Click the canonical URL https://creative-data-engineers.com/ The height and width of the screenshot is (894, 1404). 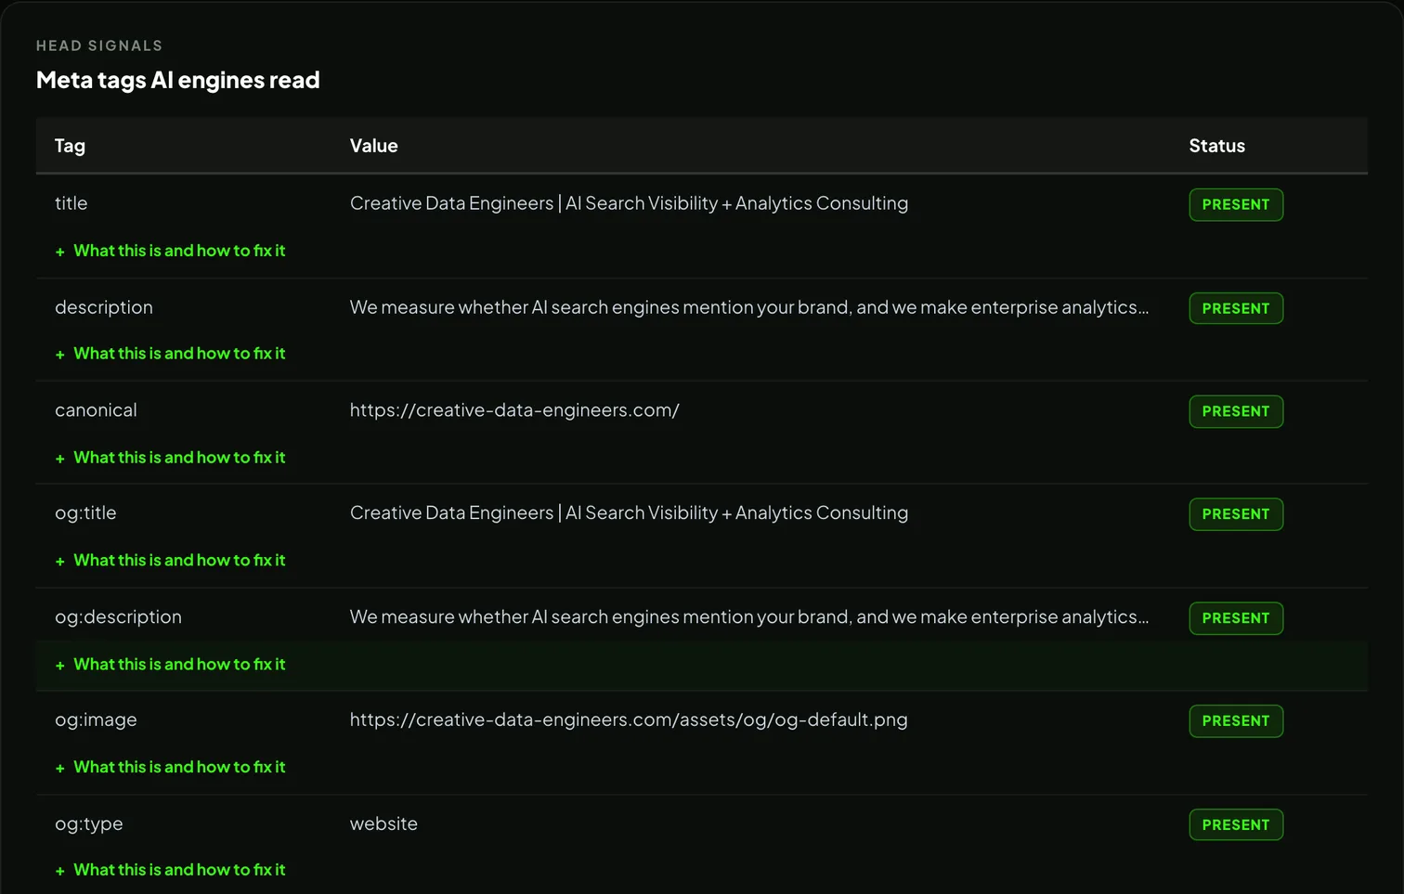514,410
